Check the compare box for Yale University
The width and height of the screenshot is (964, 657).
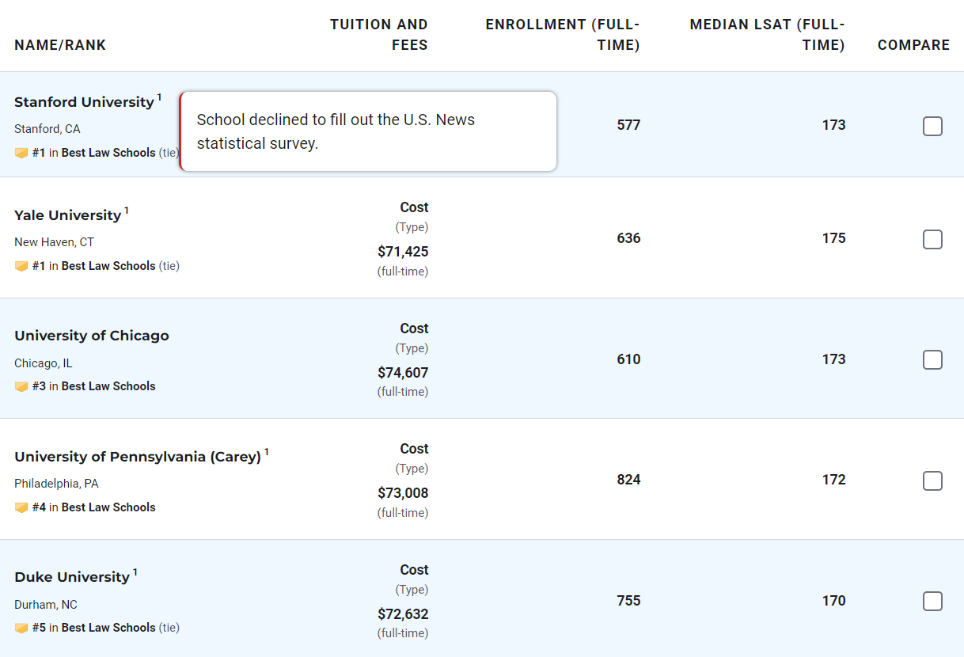(x=932, y=239)
